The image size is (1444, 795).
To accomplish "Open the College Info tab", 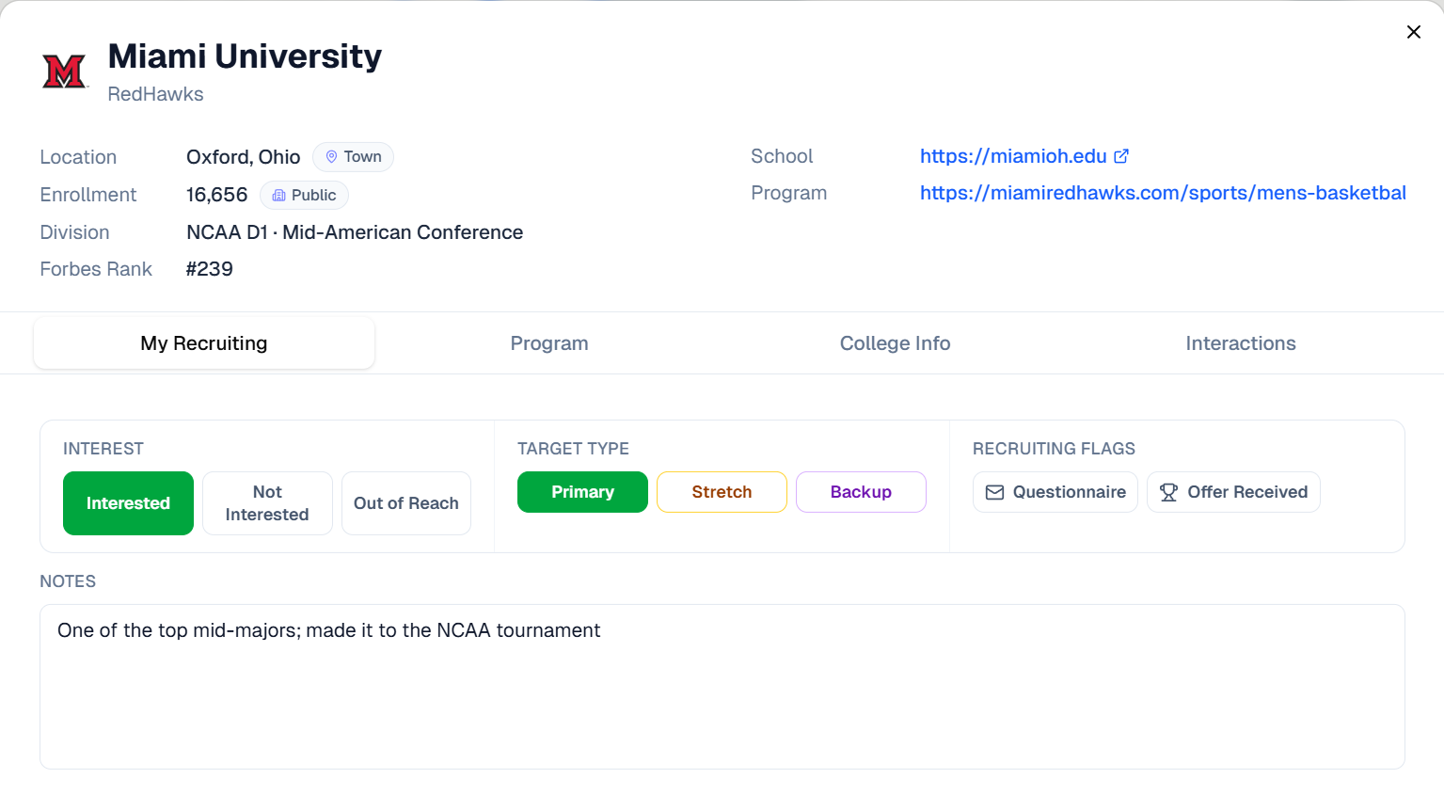I will (x=895, y=343).
